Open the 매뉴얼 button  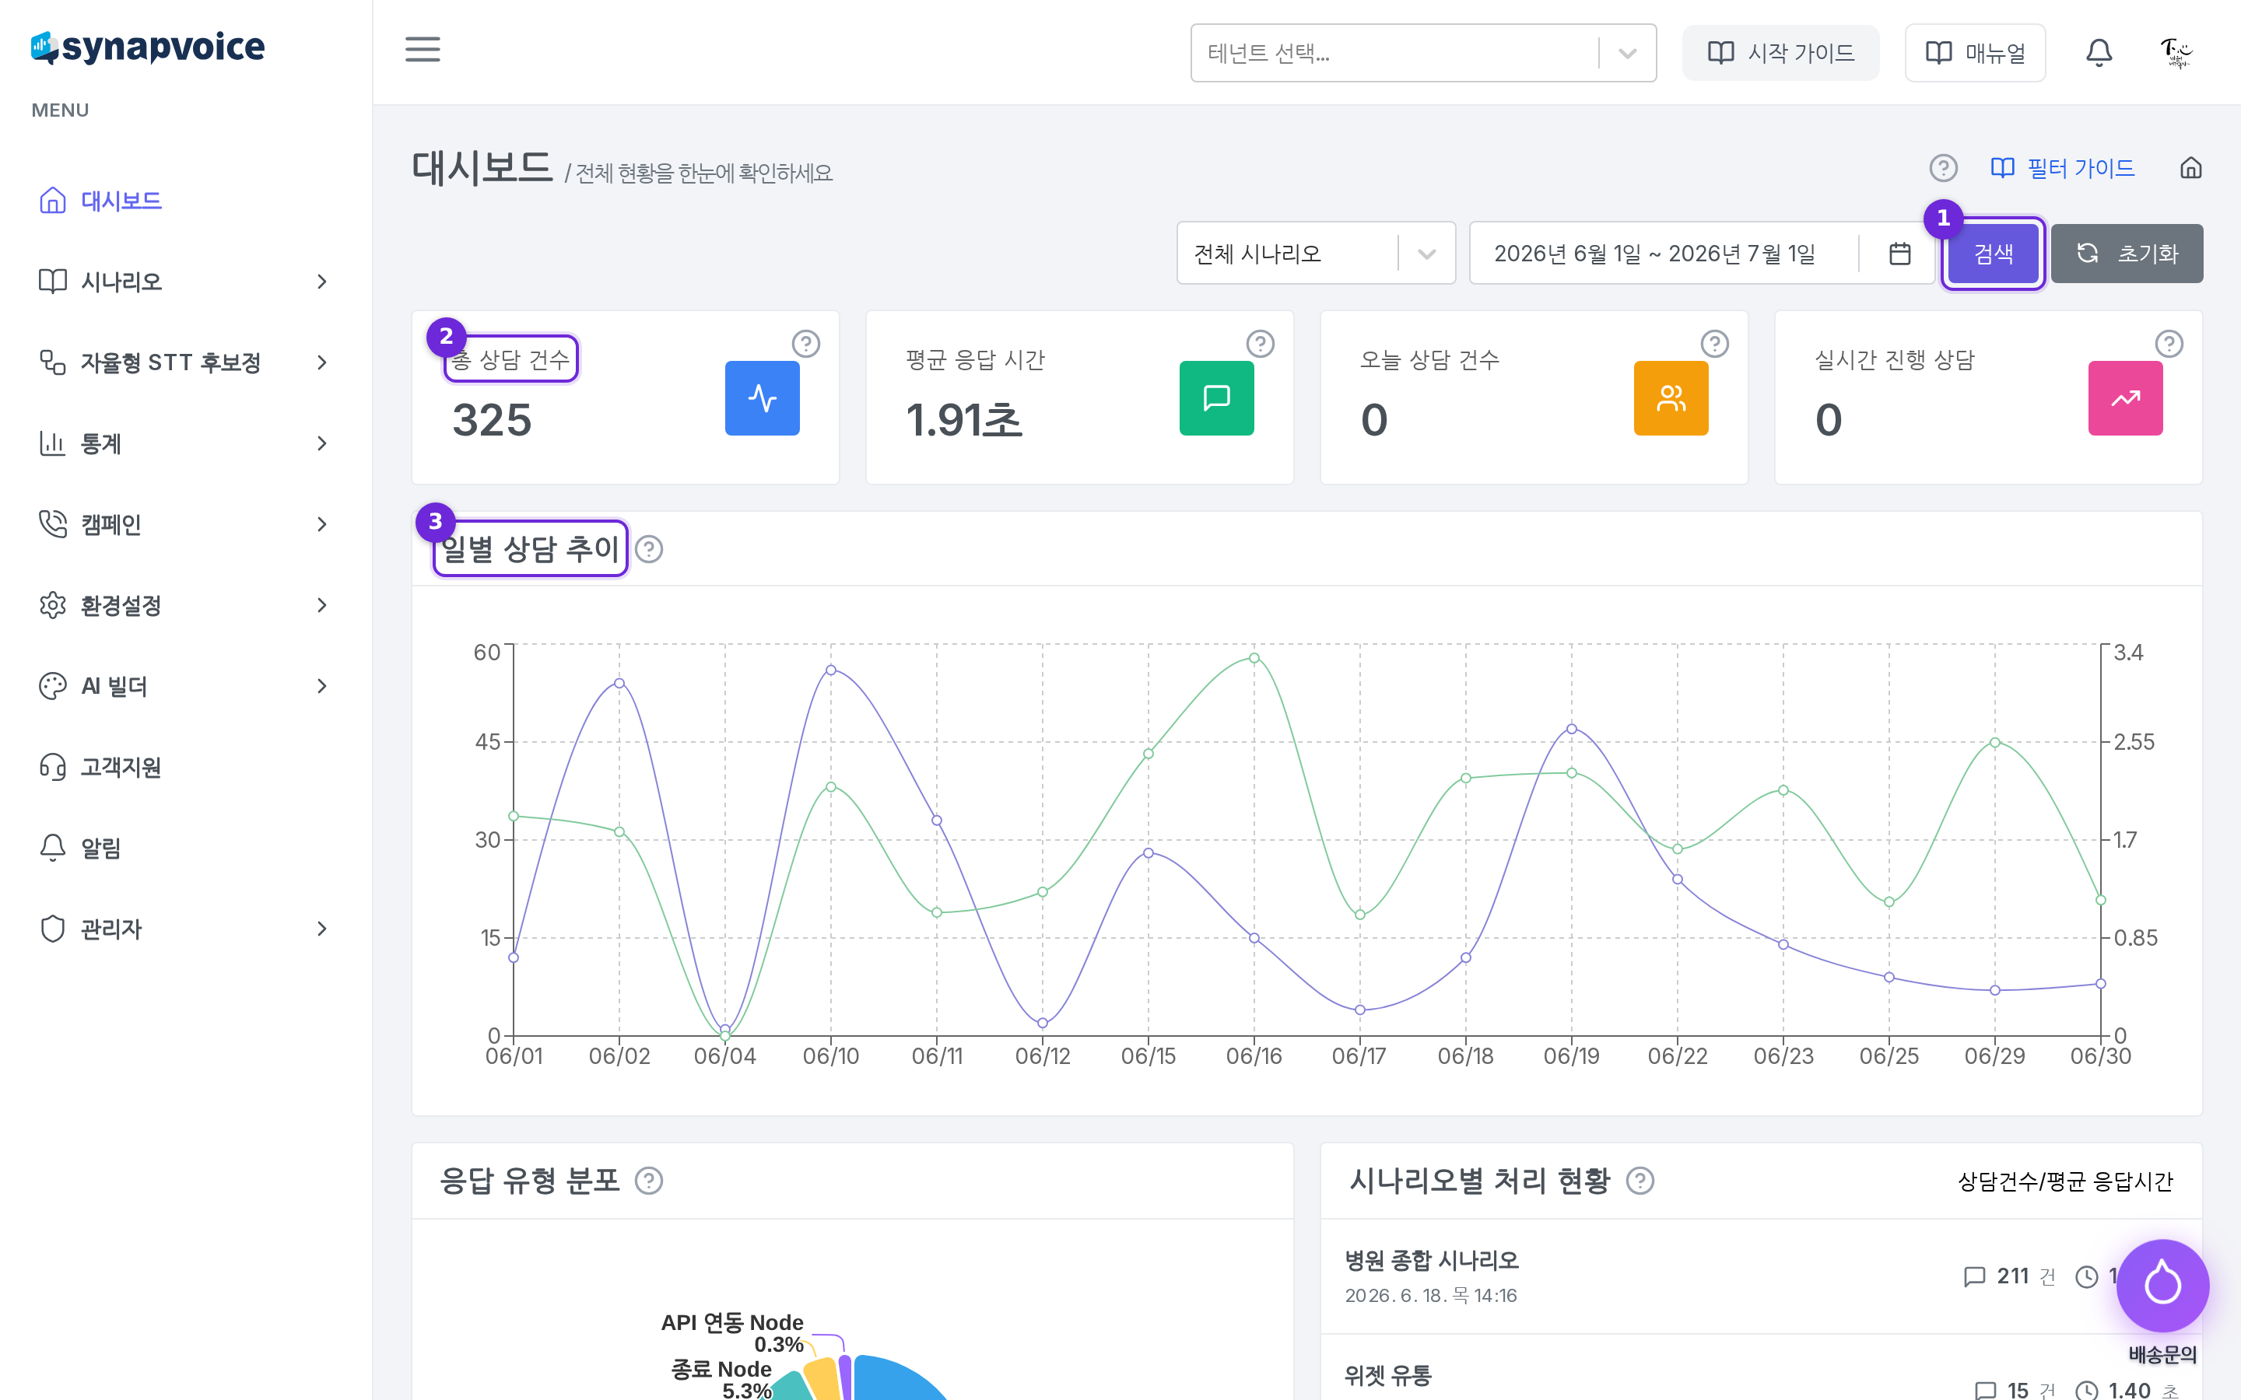(1974, 53)
